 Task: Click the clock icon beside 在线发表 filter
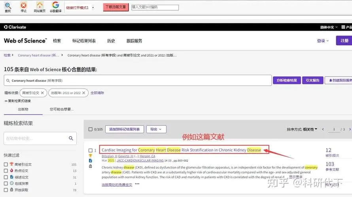12,183
